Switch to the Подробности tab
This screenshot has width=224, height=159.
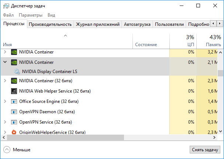click(199, 24)
